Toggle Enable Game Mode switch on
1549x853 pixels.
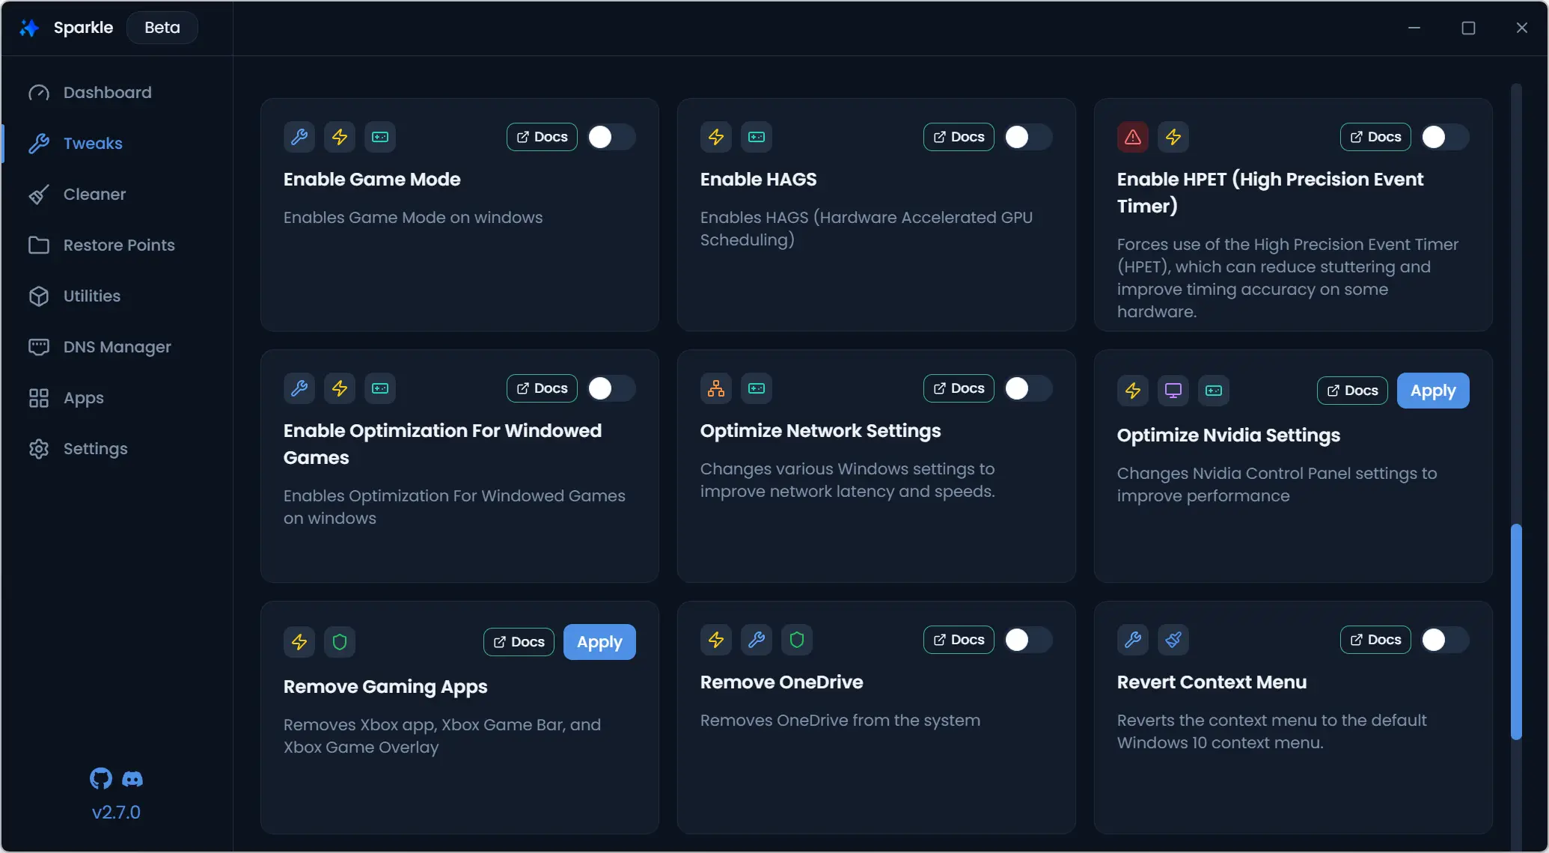[x=611, y=137]
